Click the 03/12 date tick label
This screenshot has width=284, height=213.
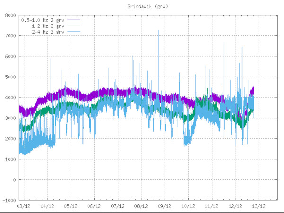click(x=24, y=206)
